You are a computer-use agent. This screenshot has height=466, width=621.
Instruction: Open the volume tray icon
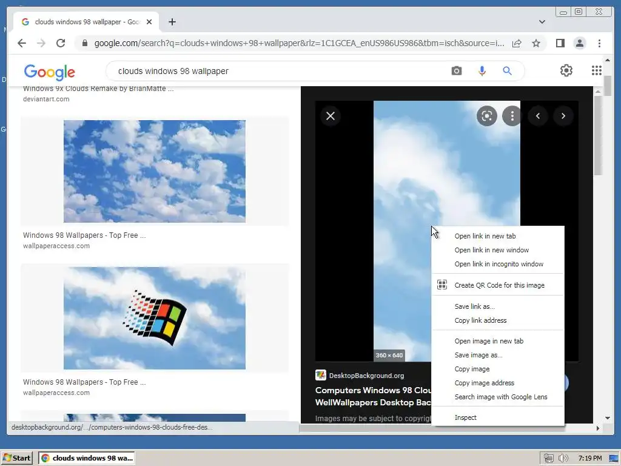(x=563, y=458)
